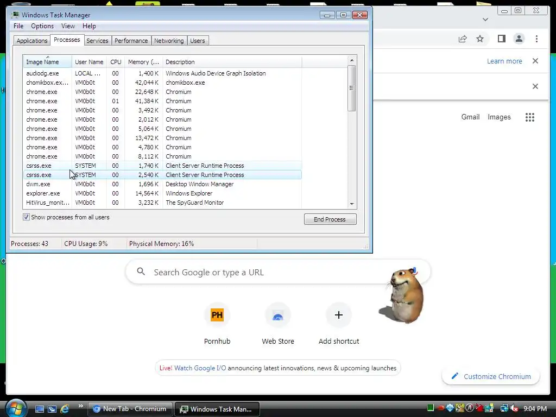The image size is (556, 417).
Task: Open the Gmail link
Action: click(470, 117)
